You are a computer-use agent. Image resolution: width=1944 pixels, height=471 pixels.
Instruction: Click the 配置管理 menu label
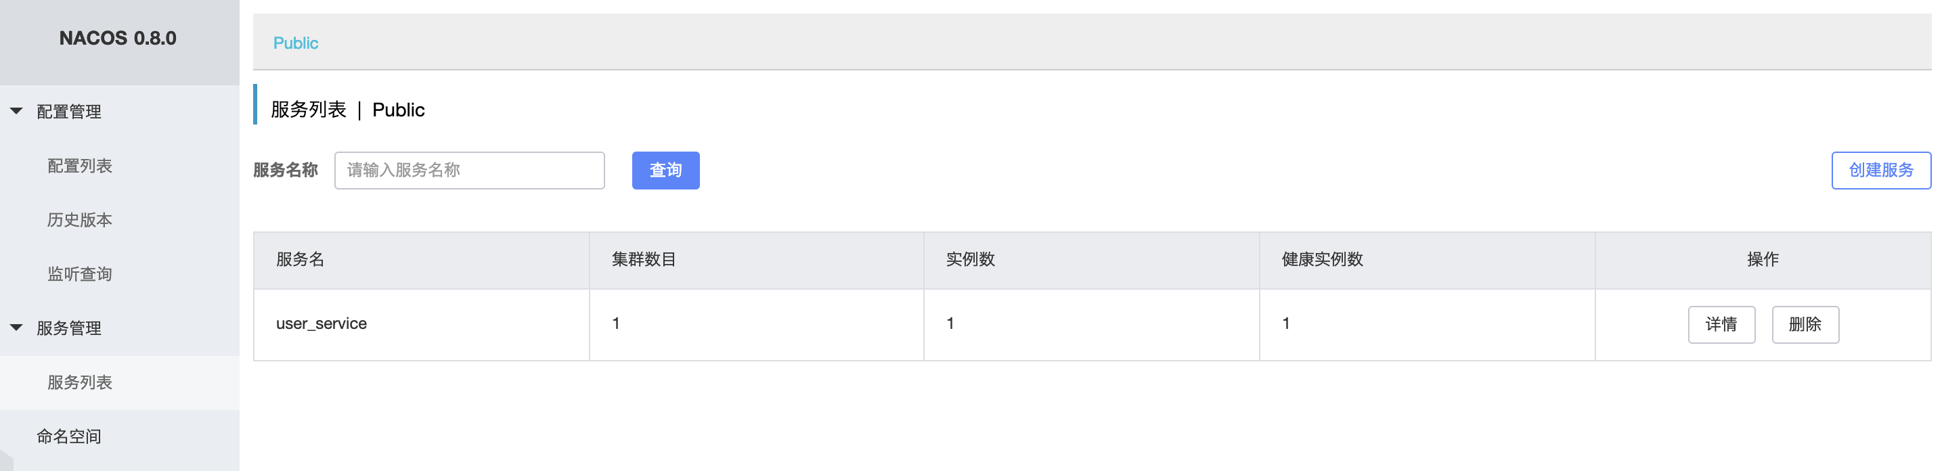click(x=68, y=112)
